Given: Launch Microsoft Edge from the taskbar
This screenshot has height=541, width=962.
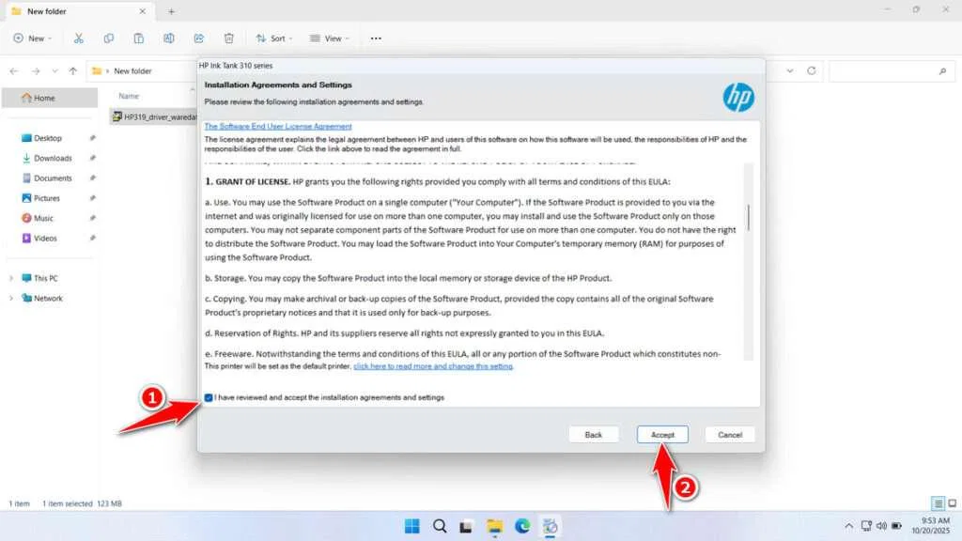Looking at the screenshot, I should point(522,526).
